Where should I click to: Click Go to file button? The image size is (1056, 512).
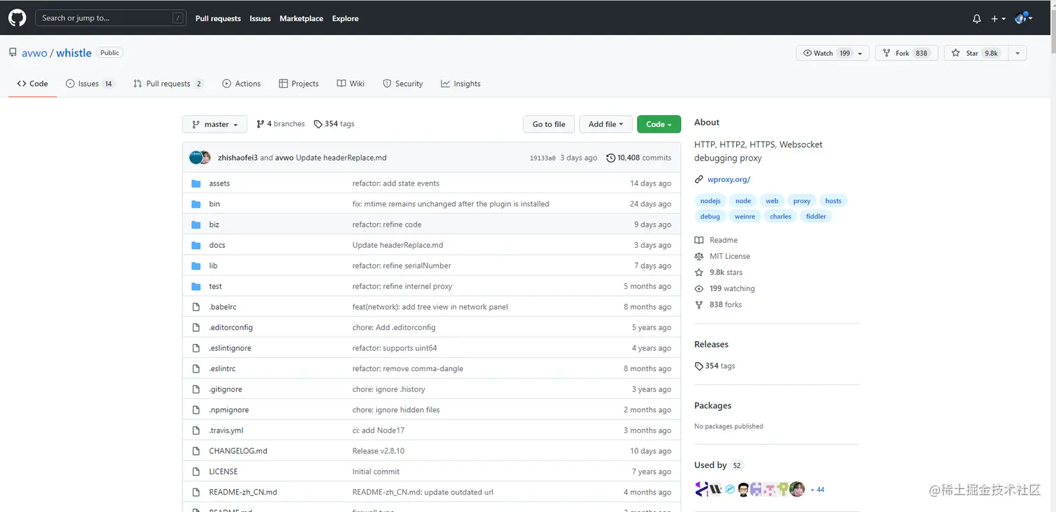[x=549, y=124]
